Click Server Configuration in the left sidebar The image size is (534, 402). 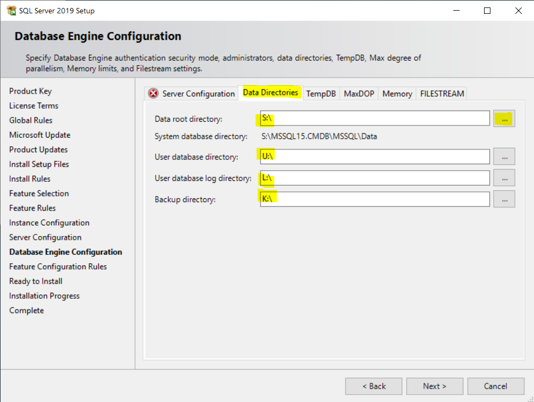click(45, 238)
